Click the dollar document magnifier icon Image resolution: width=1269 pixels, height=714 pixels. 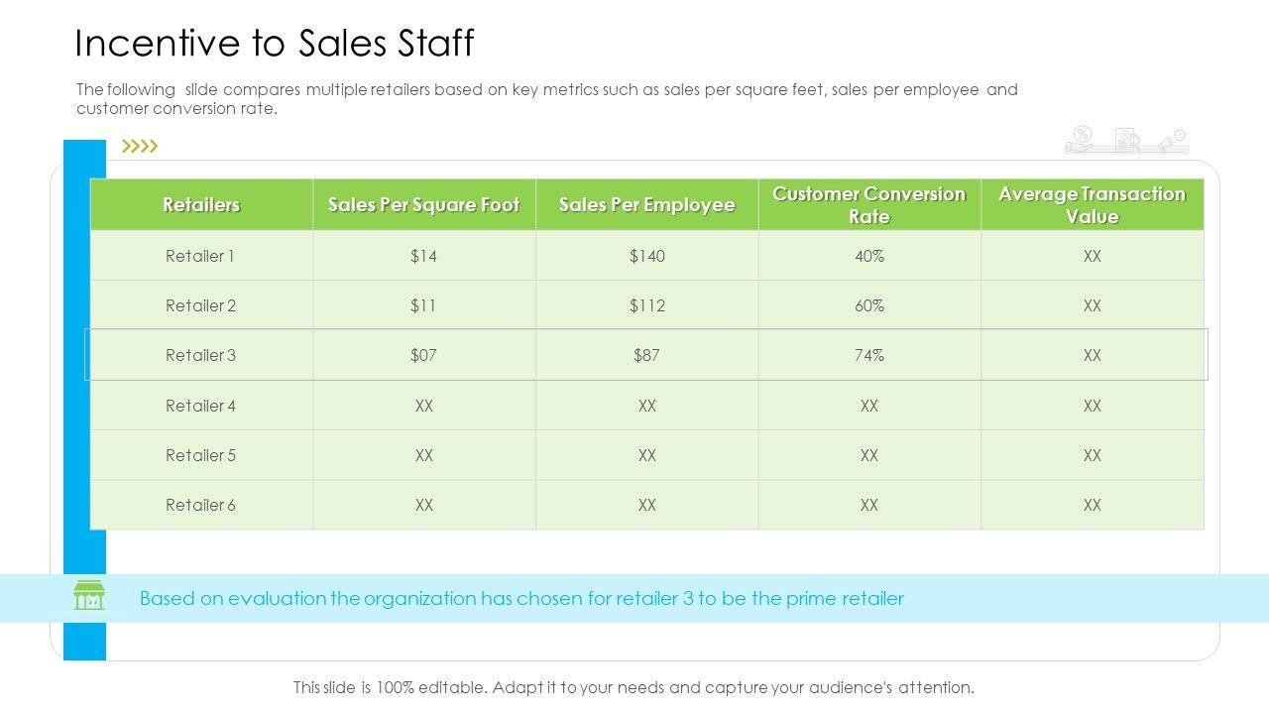[x=1127, y=141]
